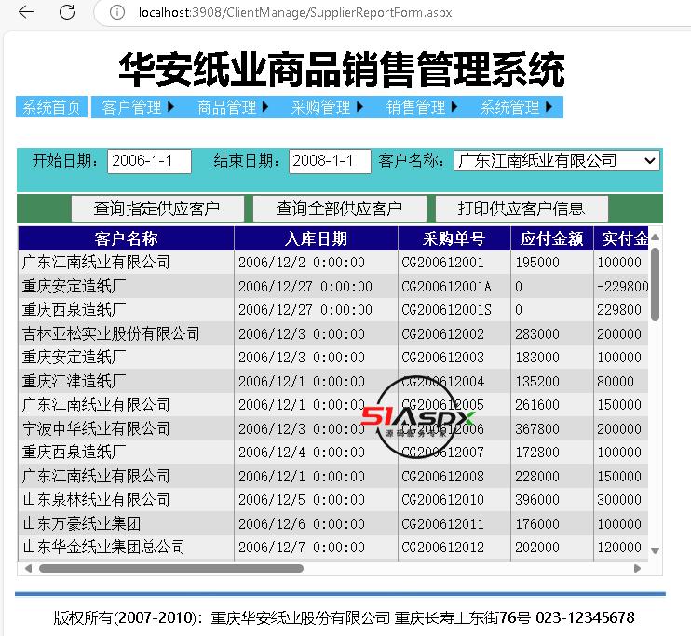Screen dimensions: 691x636
Task: Open the 采购管理 menu
Action: coord(327,107)
